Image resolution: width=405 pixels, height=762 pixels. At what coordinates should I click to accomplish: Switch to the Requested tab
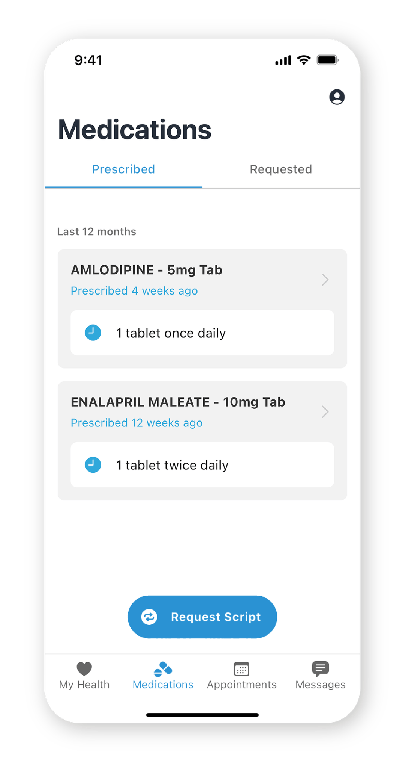pyautogui.click(x=280, y=169)
